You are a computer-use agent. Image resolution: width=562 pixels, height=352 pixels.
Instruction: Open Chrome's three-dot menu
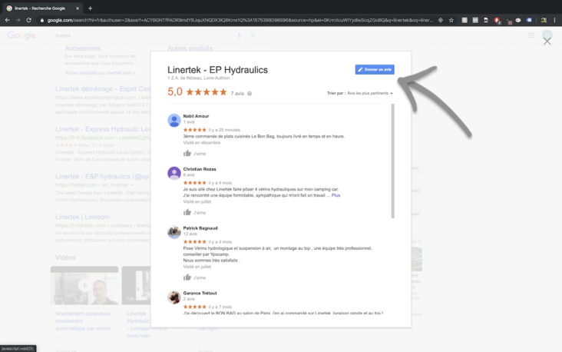pos(554,20)
